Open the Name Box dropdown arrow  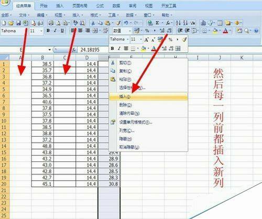coord(50,50)
